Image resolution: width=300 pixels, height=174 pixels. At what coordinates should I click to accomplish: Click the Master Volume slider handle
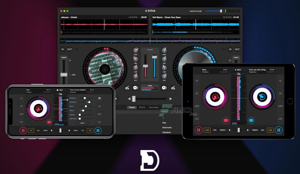click(x=221, y=11)
